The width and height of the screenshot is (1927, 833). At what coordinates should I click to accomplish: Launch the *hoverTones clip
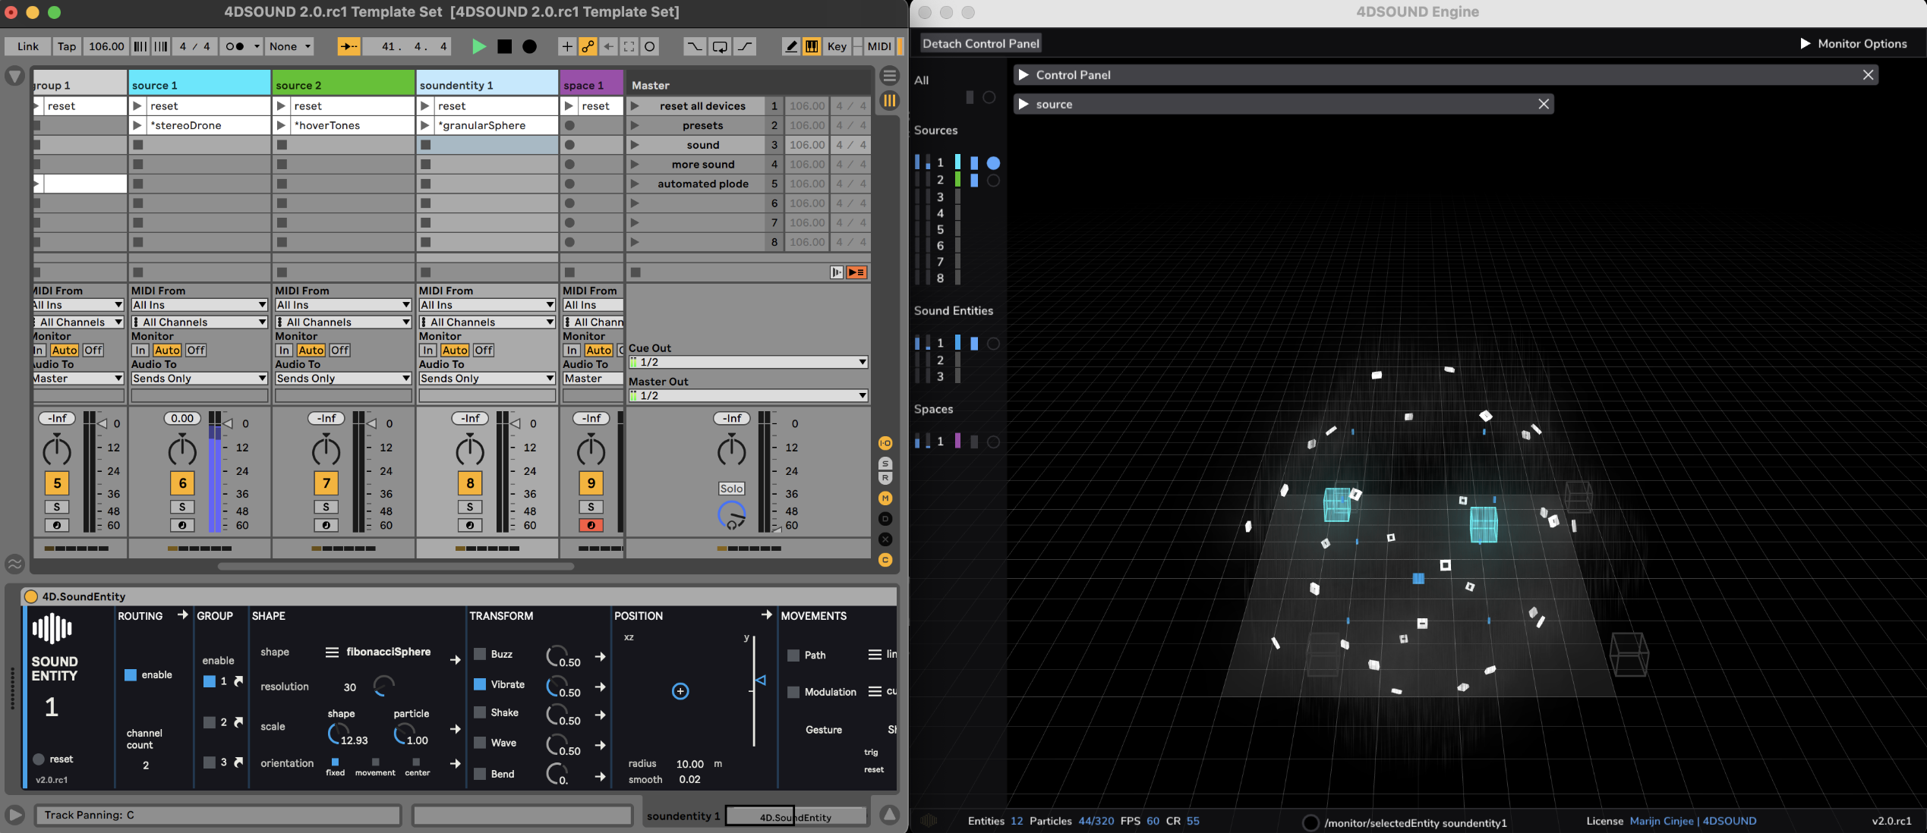pos(281,125)
